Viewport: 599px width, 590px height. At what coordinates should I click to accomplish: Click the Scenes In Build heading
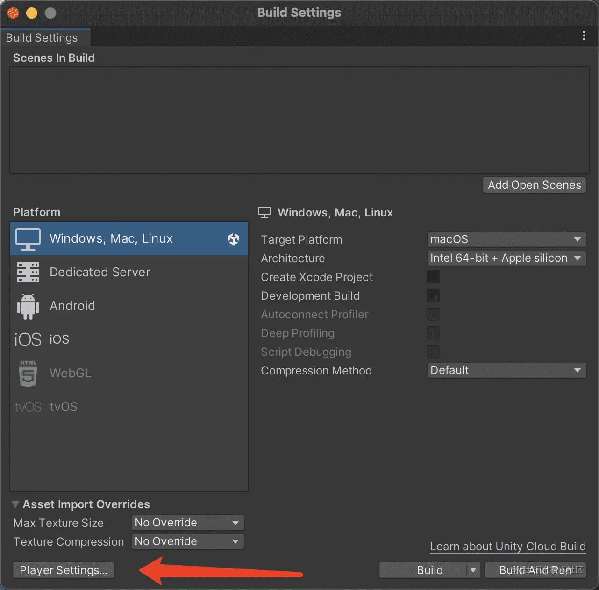(54, 58)
